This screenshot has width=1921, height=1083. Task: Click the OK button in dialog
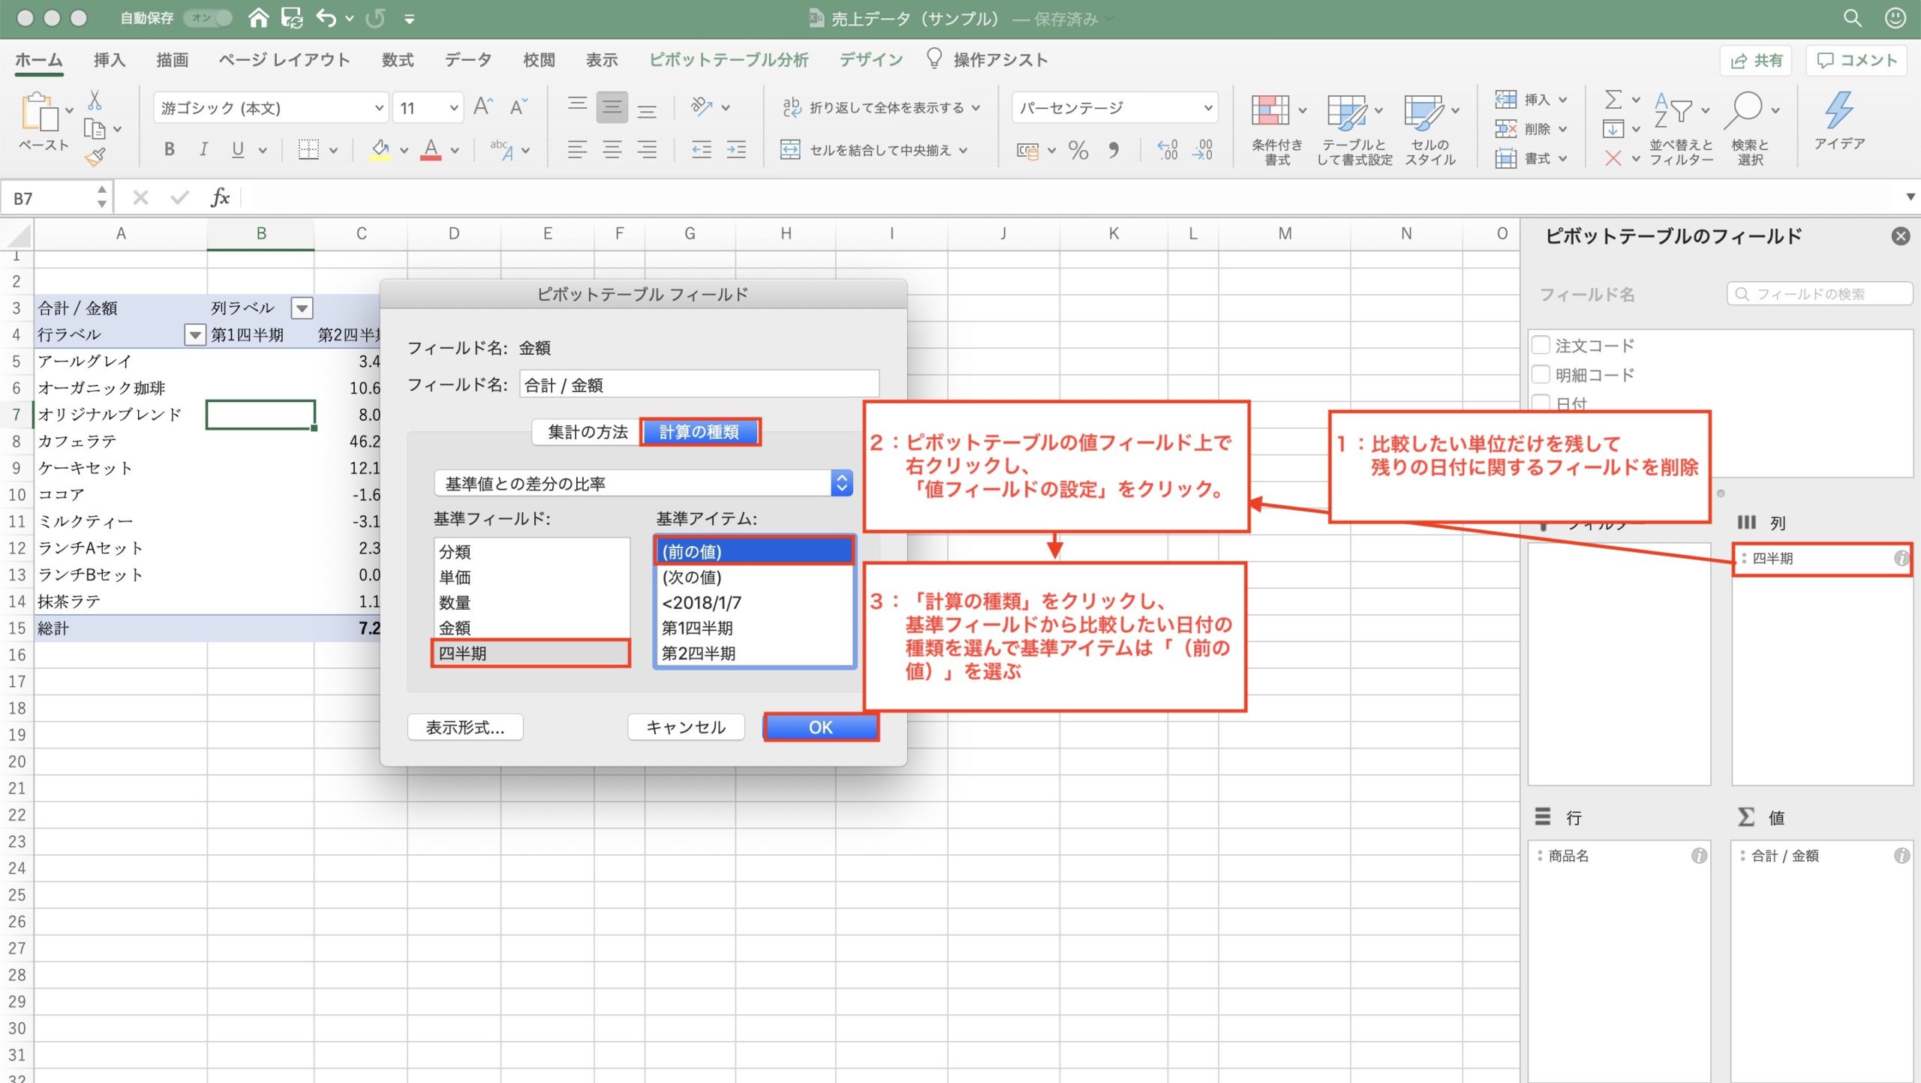(821, 727)
